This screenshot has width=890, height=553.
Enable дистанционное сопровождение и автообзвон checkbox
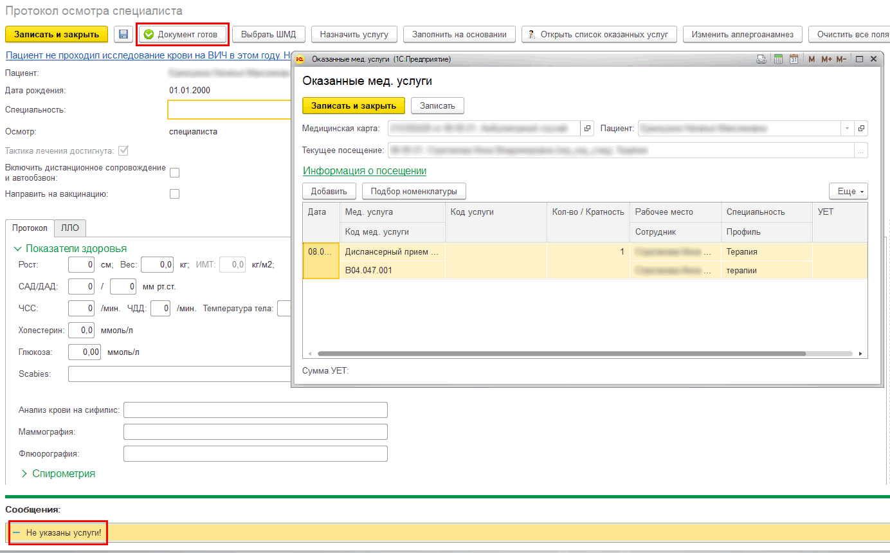pyautogui.click(x=174, y=172)
